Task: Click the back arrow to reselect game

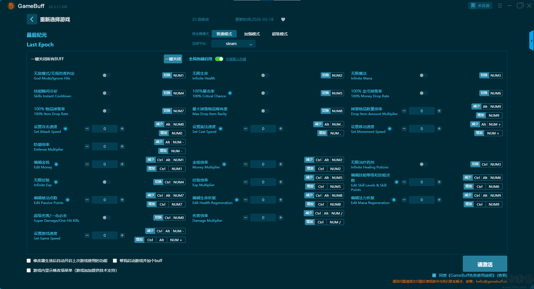Action: [x=32, y=19]
